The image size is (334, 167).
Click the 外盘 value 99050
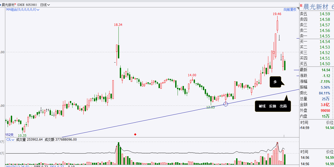(x=325, y=111)
